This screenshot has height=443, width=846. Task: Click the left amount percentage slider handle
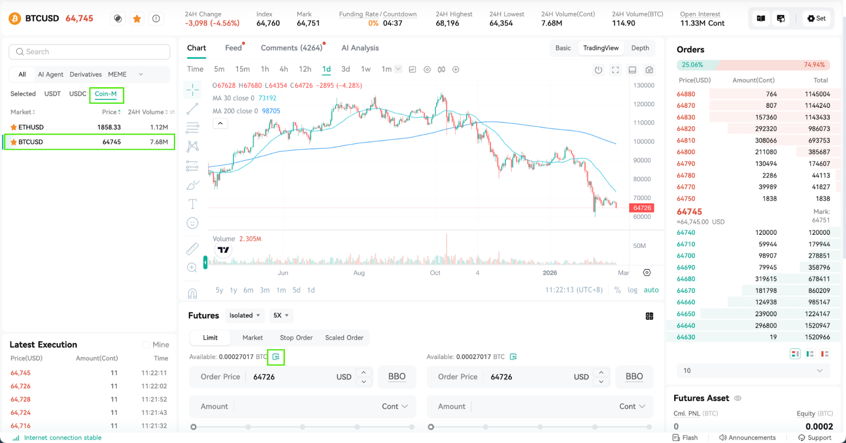point(194,427)
